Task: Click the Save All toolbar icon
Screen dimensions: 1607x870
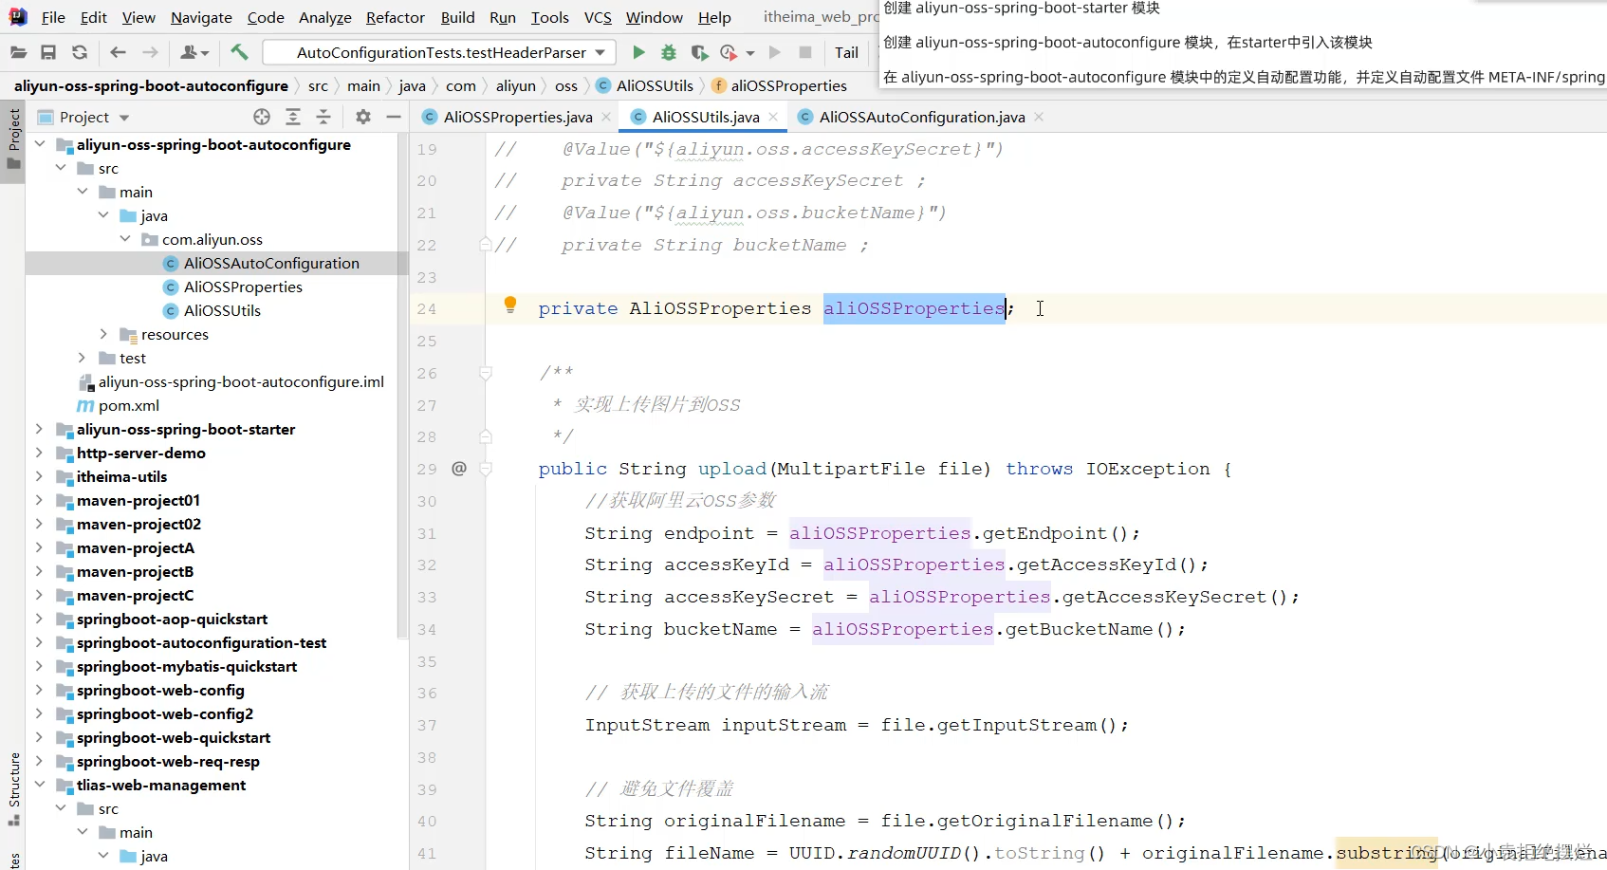Action: point(48,52)
